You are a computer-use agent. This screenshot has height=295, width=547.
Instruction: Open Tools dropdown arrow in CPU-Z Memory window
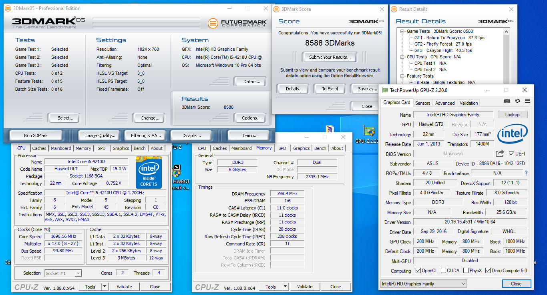[x=285, y=287]
